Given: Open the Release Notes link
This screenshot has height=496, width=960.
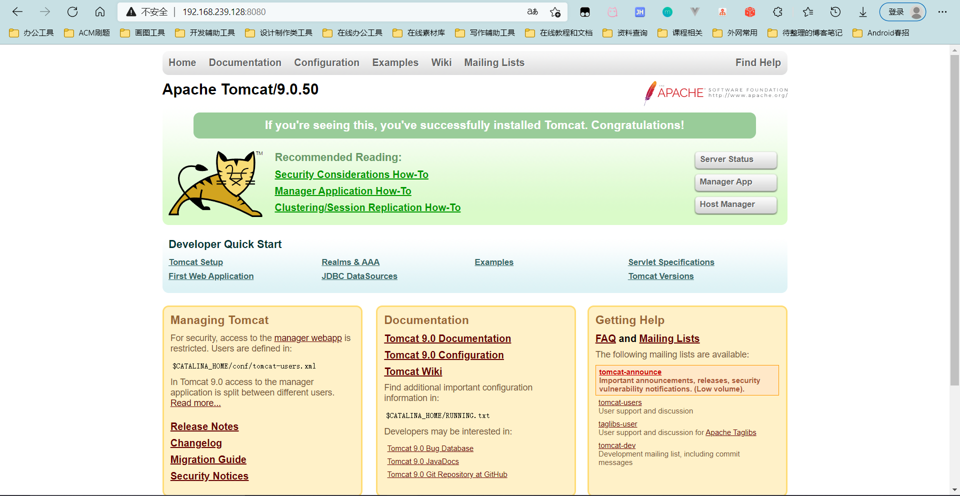Looking at the screenshot, I should 204,426.
